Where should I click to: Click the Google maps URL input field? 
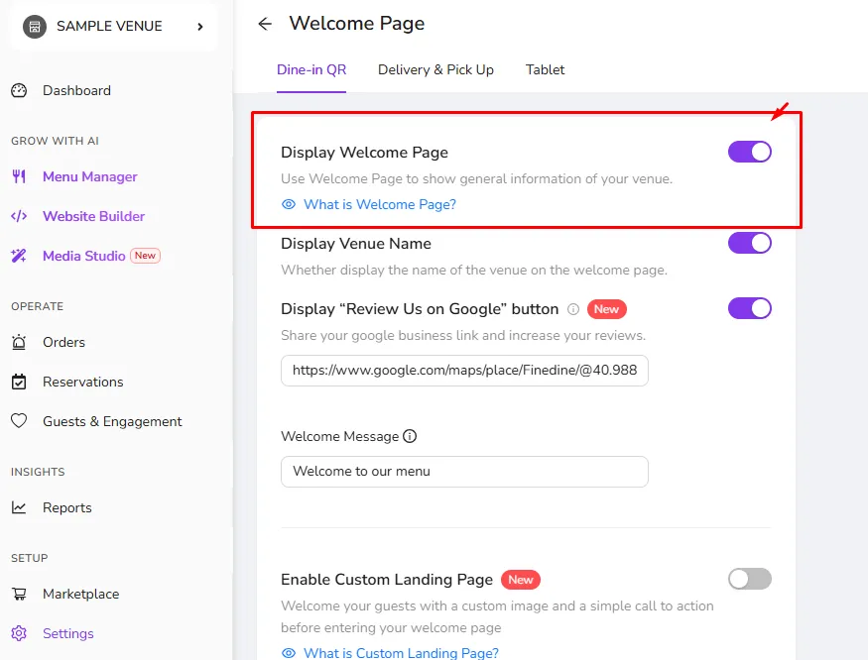(x=464, y=370)
